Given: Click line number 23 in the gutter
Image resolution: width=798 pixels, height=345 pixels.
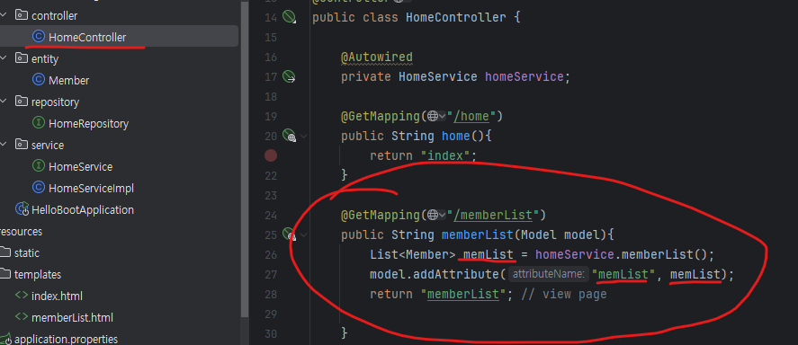Looking at the screenshot, I should pos(271,195).
